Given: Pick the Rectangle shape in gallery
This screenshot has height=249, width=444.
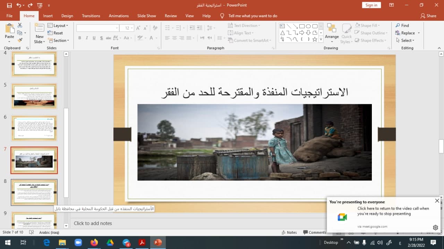Looking at the screenshot, I should [x=302, y=26].
